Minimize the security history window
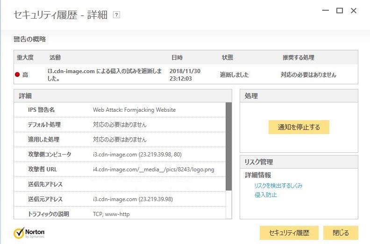The height and width of the screenshot is (244, 370). click(x=324, y=10)
